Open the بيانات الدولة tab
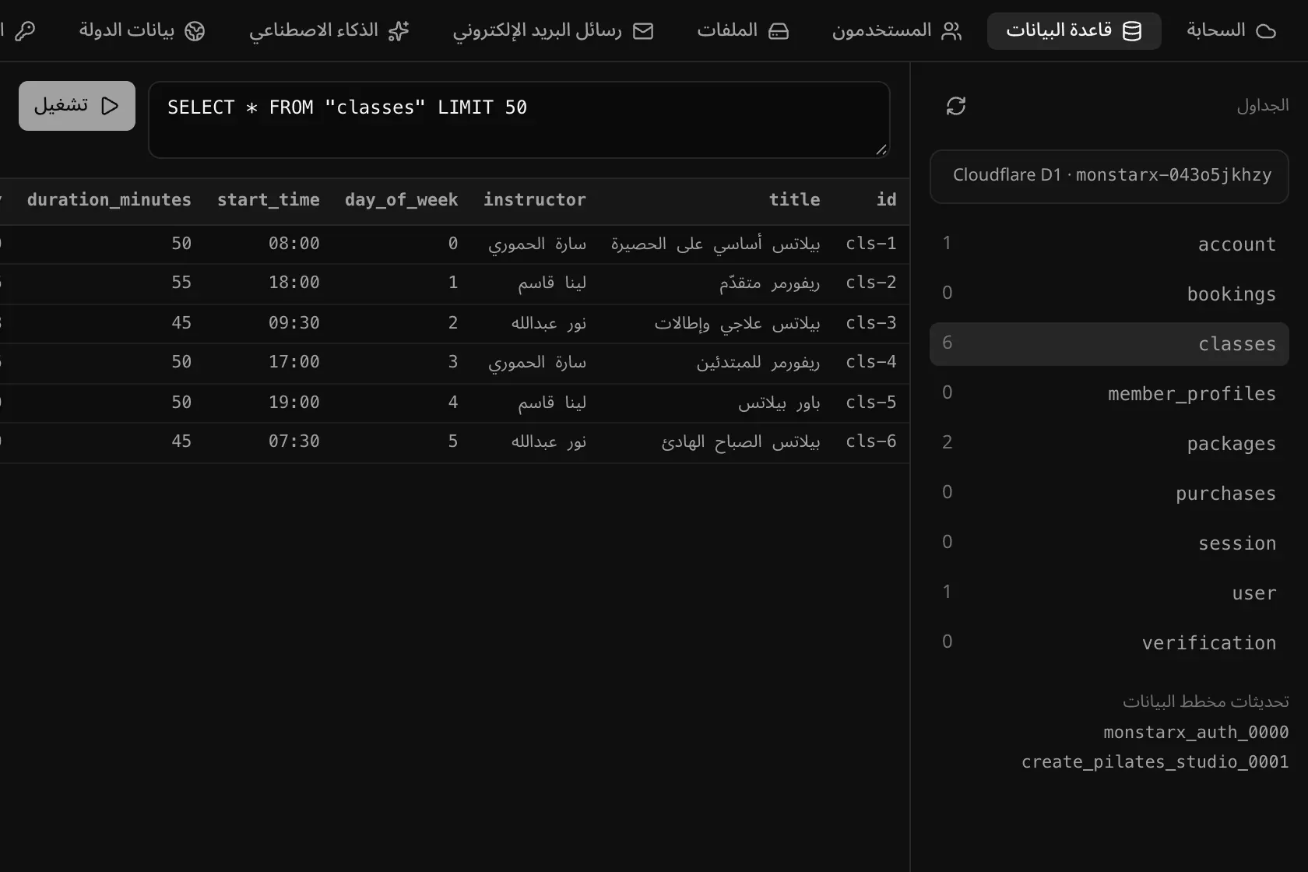This screenshot has width=1308, height=872. 142,31
